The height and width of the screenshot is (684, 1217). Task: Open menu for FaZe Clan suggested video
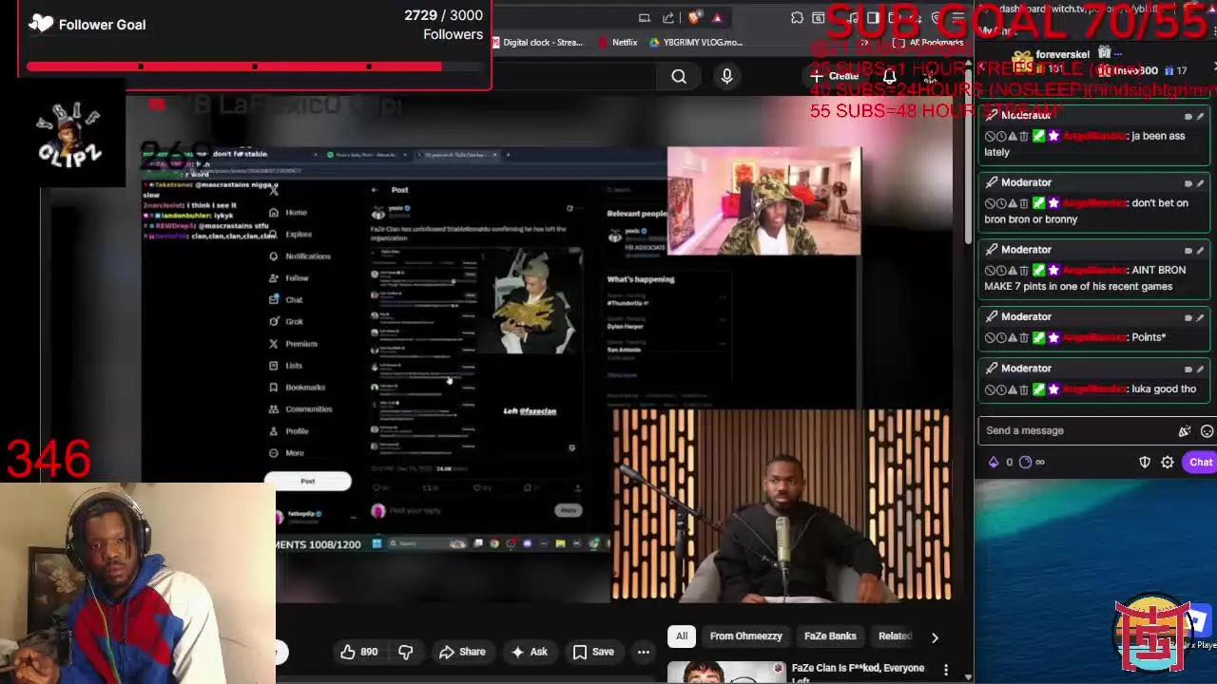(x=946, y=672)
